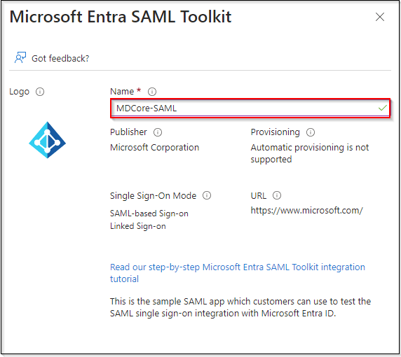Image resolution: width=401 pixels, height=357 pixels.
Task: Click the info icon beside Publisher
Action: click(x=158, y=132)
